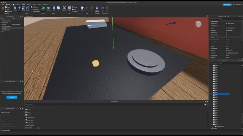Open the UI tool in ribbon
Image resolution: width=243 pixels, height=136 pixels.
pos(58,8)
